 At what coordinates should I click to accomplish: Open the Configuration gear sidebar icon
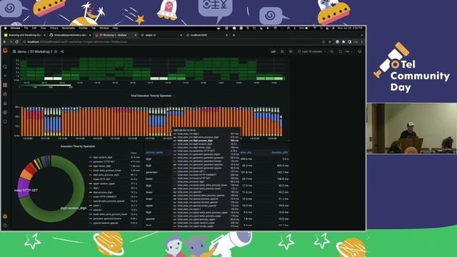(5, 112)
